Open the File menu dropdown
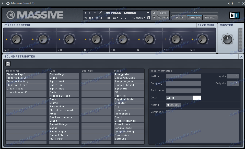The height and width of the screenshot is (149, 245). [x=90, y=13]
